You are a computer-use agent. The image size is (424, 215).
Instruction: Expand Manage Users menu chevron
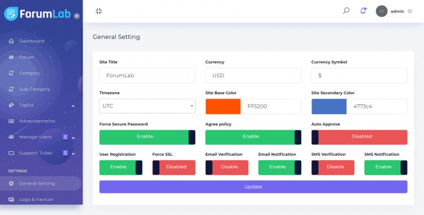[73, 138]
